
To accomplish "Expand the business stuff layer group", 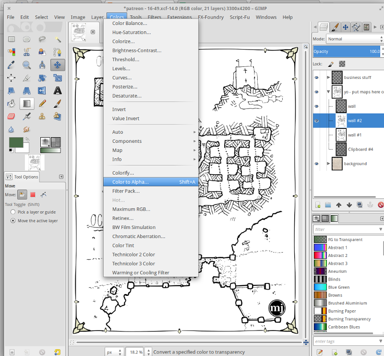I will click(328, 77).
